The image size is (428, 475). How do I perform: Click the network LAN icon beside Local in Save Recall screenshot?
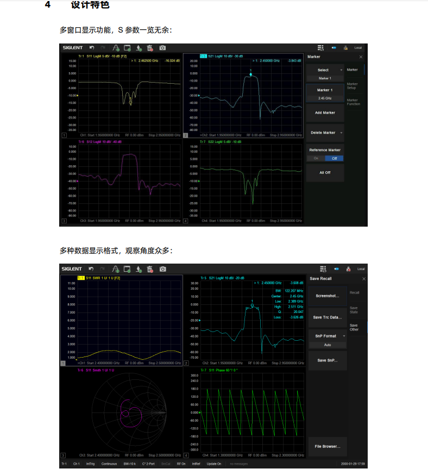(x=348, y=269)
